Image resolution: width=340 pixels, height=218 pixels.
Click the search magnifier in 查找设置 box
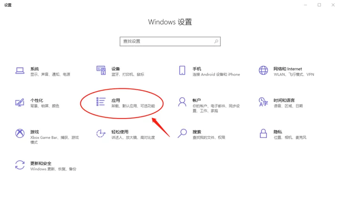click(216, 41)
